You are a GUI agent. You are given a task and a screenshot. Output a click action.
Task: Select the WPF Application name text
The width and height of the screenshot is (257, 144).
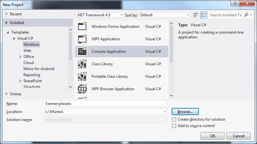point(106,39)
